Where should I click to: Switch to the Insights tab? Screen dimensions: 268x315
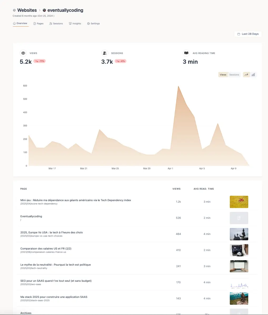coord(75,24)
